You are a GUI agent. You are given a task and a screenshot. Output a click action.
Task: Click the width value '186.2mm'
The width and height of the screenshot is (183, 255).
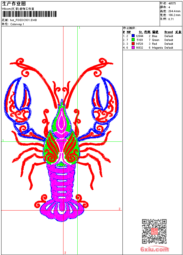pyautogui.click(x=174, y=15)
